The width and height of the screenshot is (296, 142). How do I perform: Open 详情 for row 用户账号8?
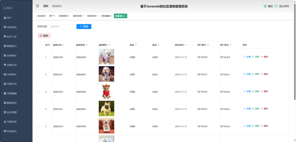[247, 57]
